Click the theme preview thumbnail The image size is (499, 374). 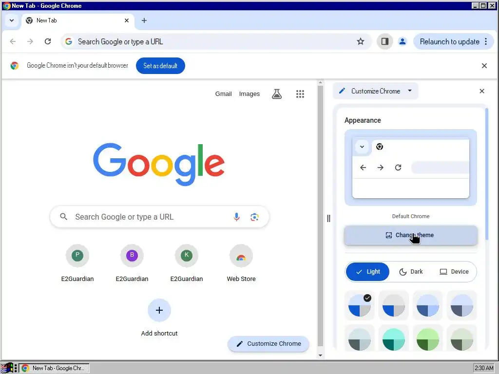tap(410, 168)
